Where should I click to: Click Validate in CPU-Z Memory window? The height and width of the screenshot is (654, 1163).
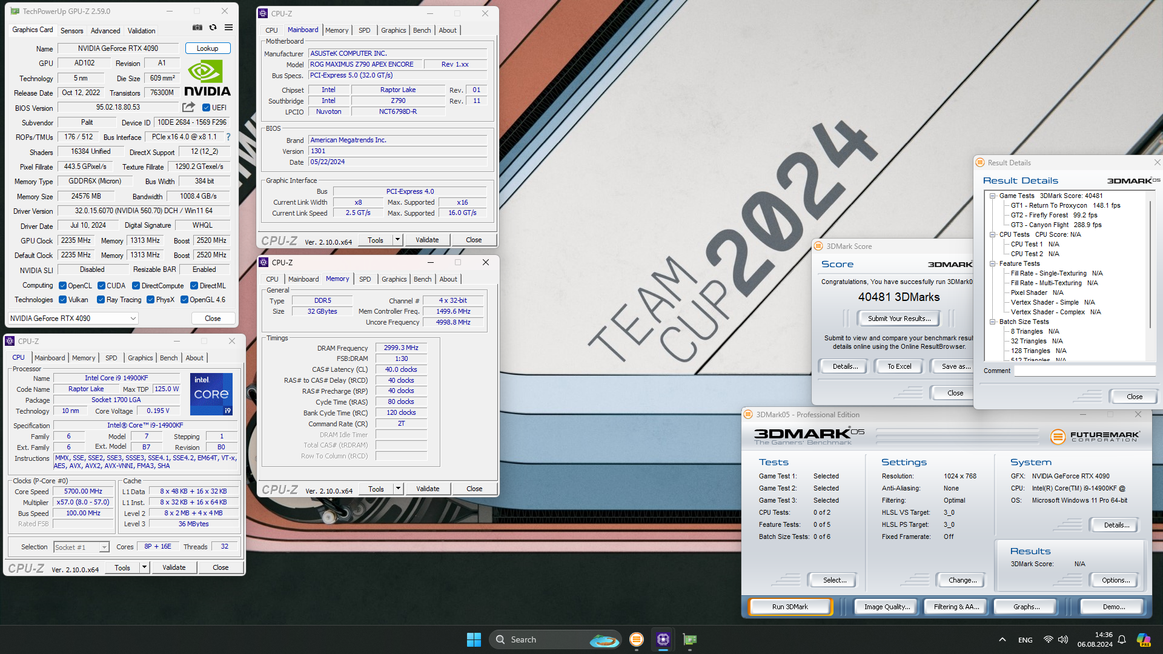428,489
